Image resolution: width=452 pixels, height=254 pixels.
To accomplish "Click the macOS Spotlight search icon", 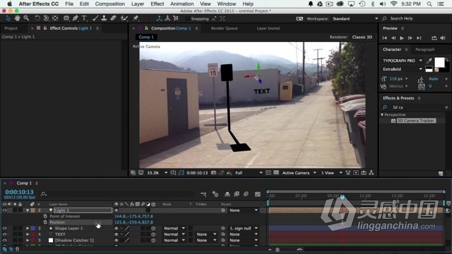I will pyautogui.click(x=430, y=4).
